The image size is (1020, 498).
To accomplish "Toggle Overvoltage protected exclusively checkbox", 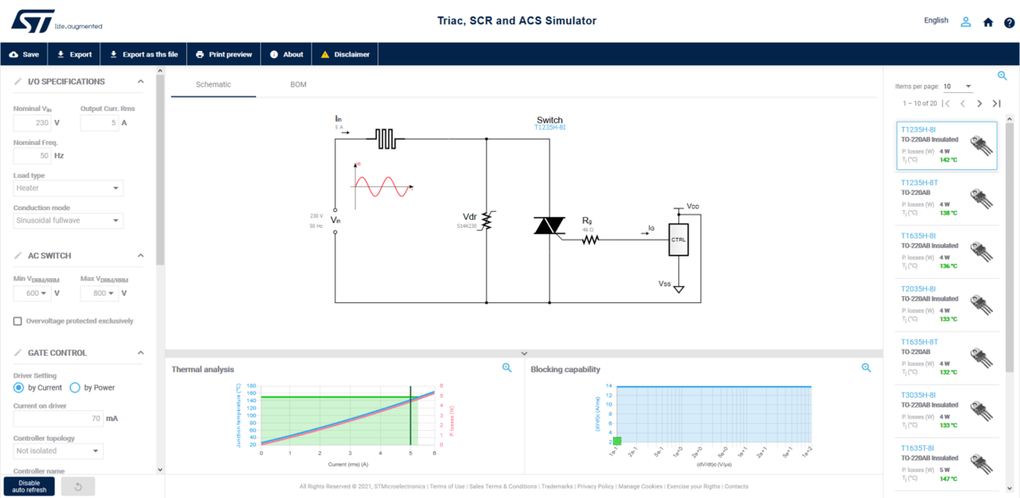I will tap(18, 321).
